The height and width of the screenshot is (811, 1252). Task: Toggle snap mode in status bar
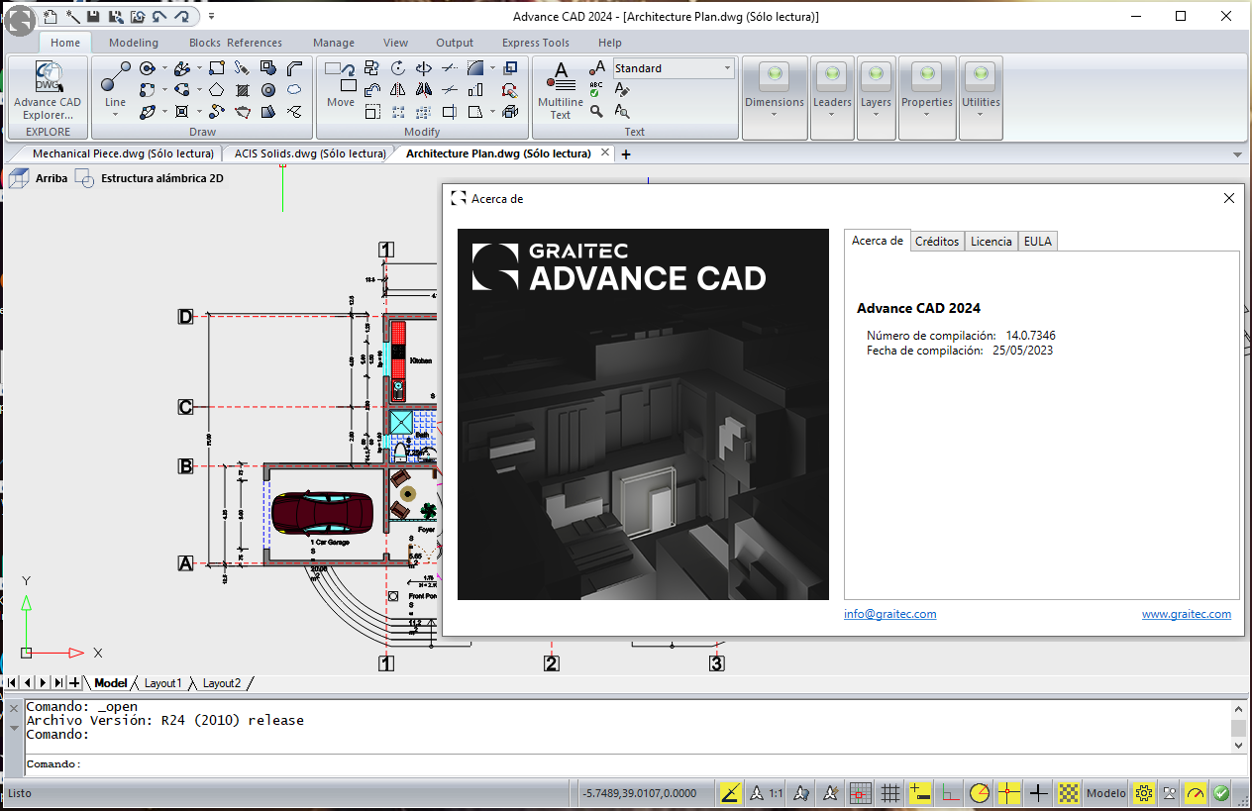pos(861,792)
